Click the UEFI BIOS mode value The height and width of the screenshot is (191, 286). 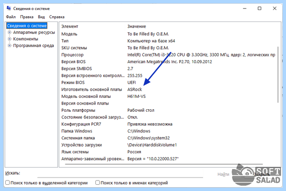[x=132, y=83]
